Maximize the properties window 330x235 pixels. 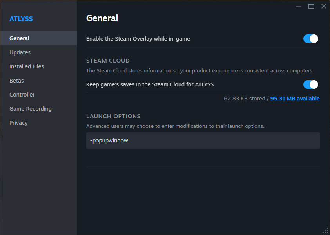click(311, 6)
